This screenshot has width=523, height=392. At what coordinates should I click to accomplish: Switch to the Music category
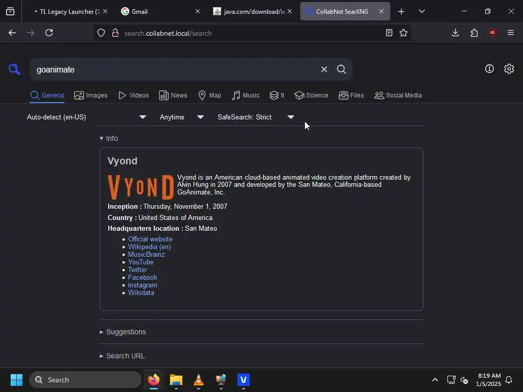pos(246,95)
